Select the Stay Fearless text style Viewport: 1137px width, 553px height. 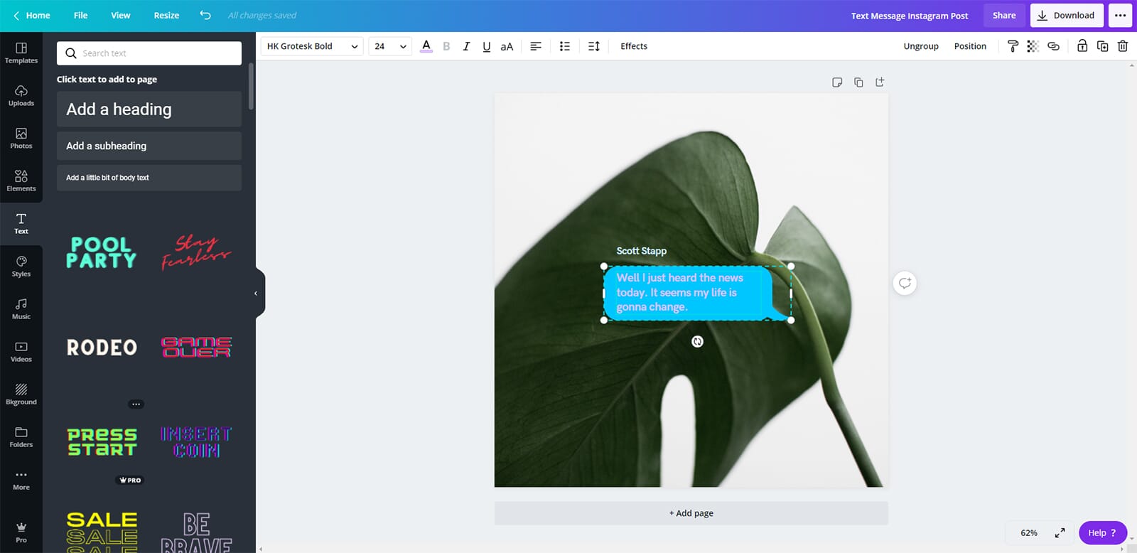pyautogui.click(x=197, y=253)
